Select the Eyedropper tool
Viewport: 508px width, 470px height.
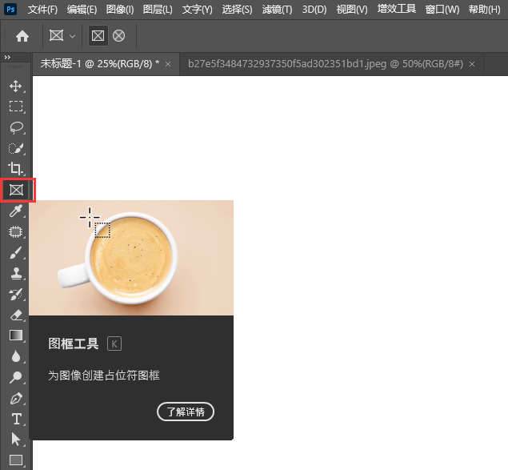15,211
